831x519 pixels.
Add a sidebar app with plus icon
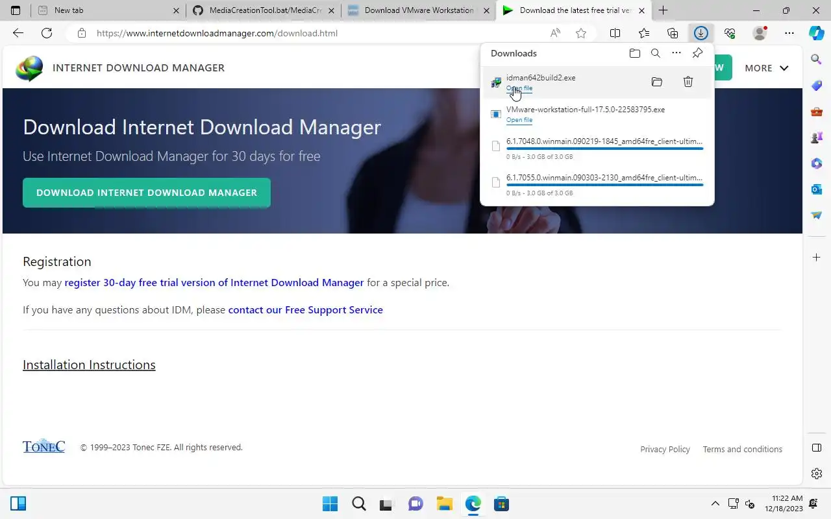817,258
